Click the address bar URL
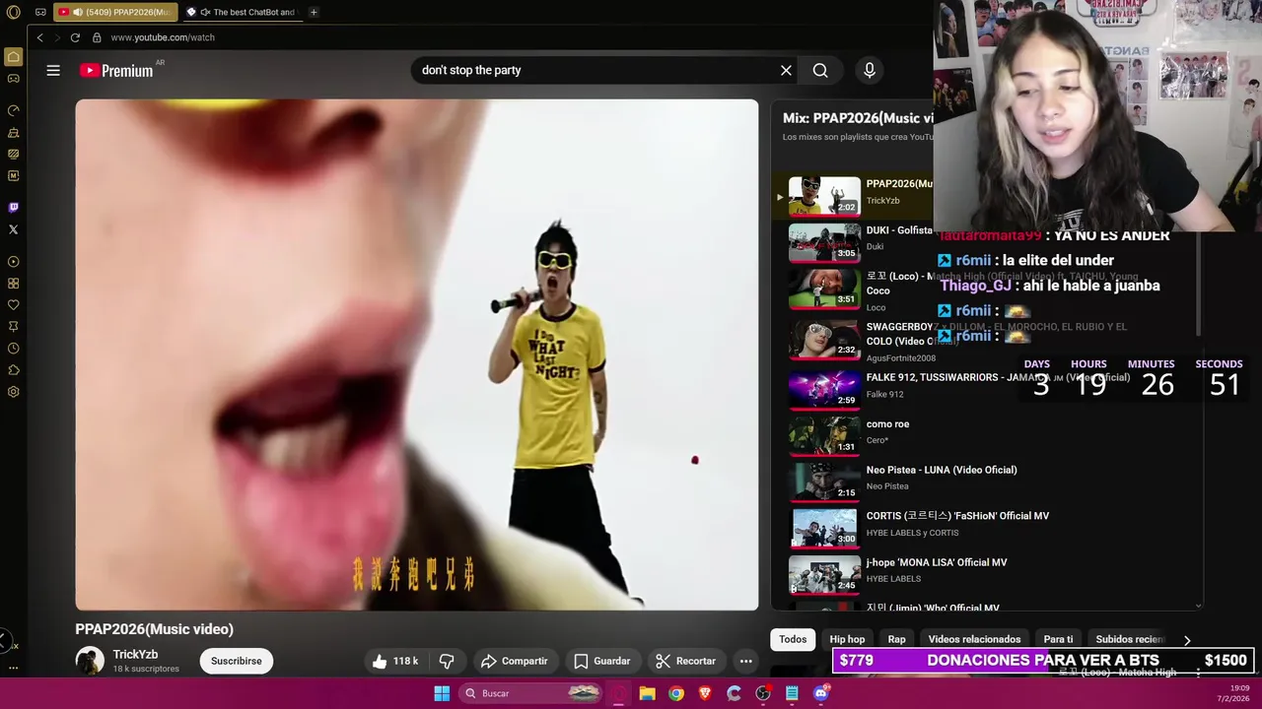Screen dimensions: 1262x709 pos(163,37)
